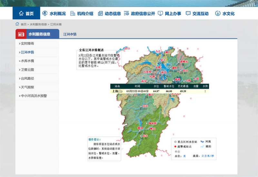
Task: Open the 水文化 menu
Action: 225,13
